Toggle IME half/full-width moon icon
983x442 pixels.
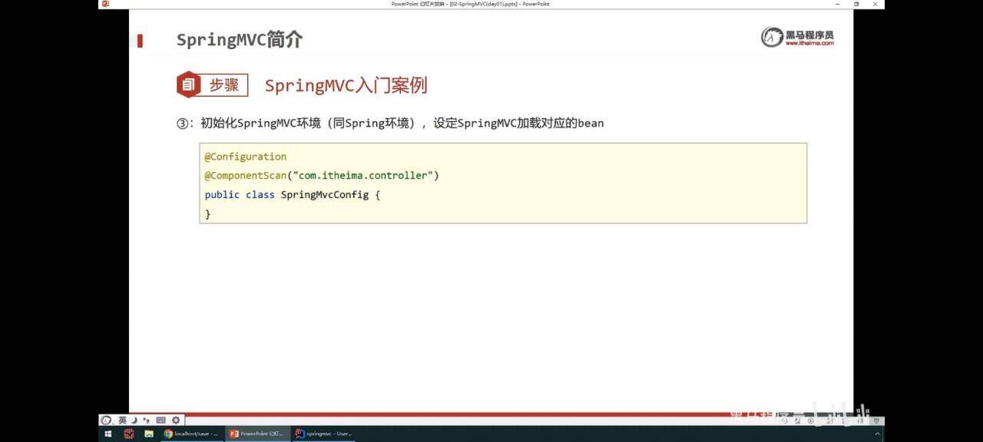coord(134,421)
